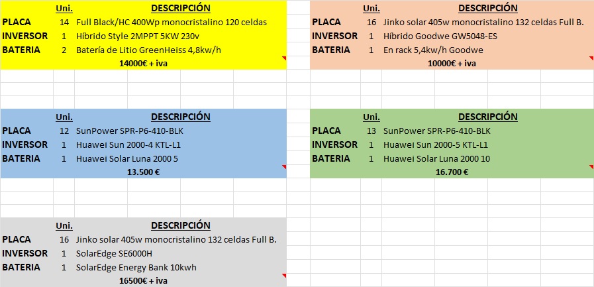The height and width of the screenshot is (287, 594).
Task: Select PLACA label in the gray block
Action: click(17, 240)
